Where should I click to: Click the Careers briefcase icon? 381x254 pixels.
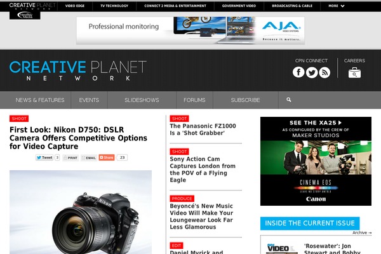[x=354, y=72]
